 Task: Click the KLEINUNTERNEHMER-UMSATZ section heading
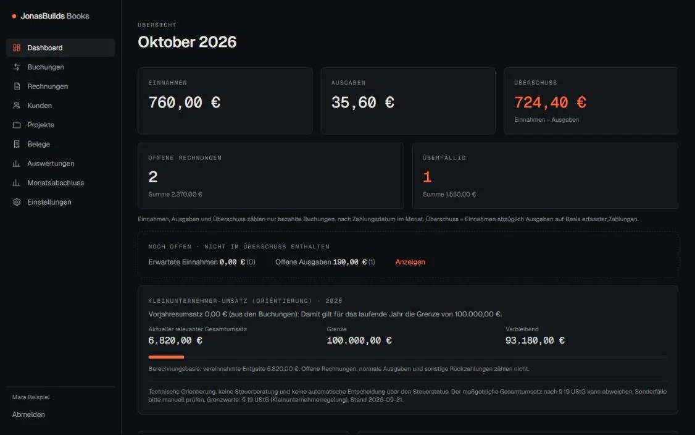(245, 301)
